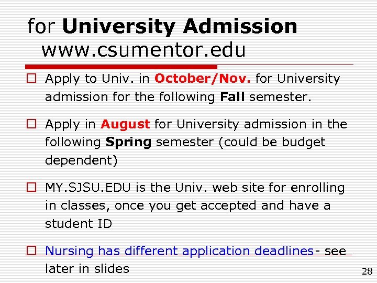377x283 pixels.
Task: Select the bold word "Spring"
Action: point(129,143)
